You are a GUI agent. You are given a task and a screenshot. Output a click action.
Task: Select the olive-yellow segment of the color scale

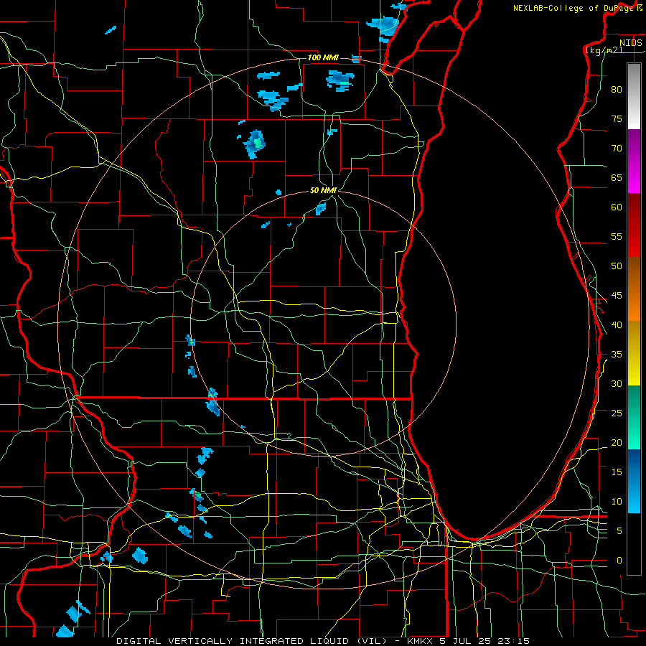click(634, 353)
